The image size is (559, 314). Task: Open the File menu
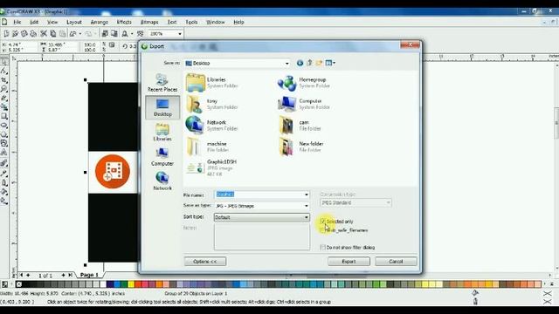coord(17,22)
